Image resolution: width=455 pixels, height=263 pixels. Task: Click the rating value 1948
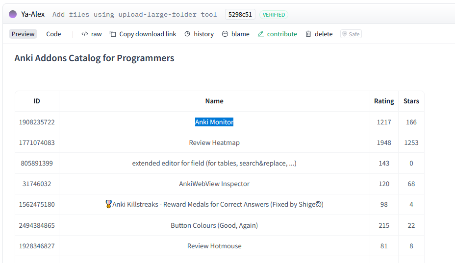tap(384, 143)
